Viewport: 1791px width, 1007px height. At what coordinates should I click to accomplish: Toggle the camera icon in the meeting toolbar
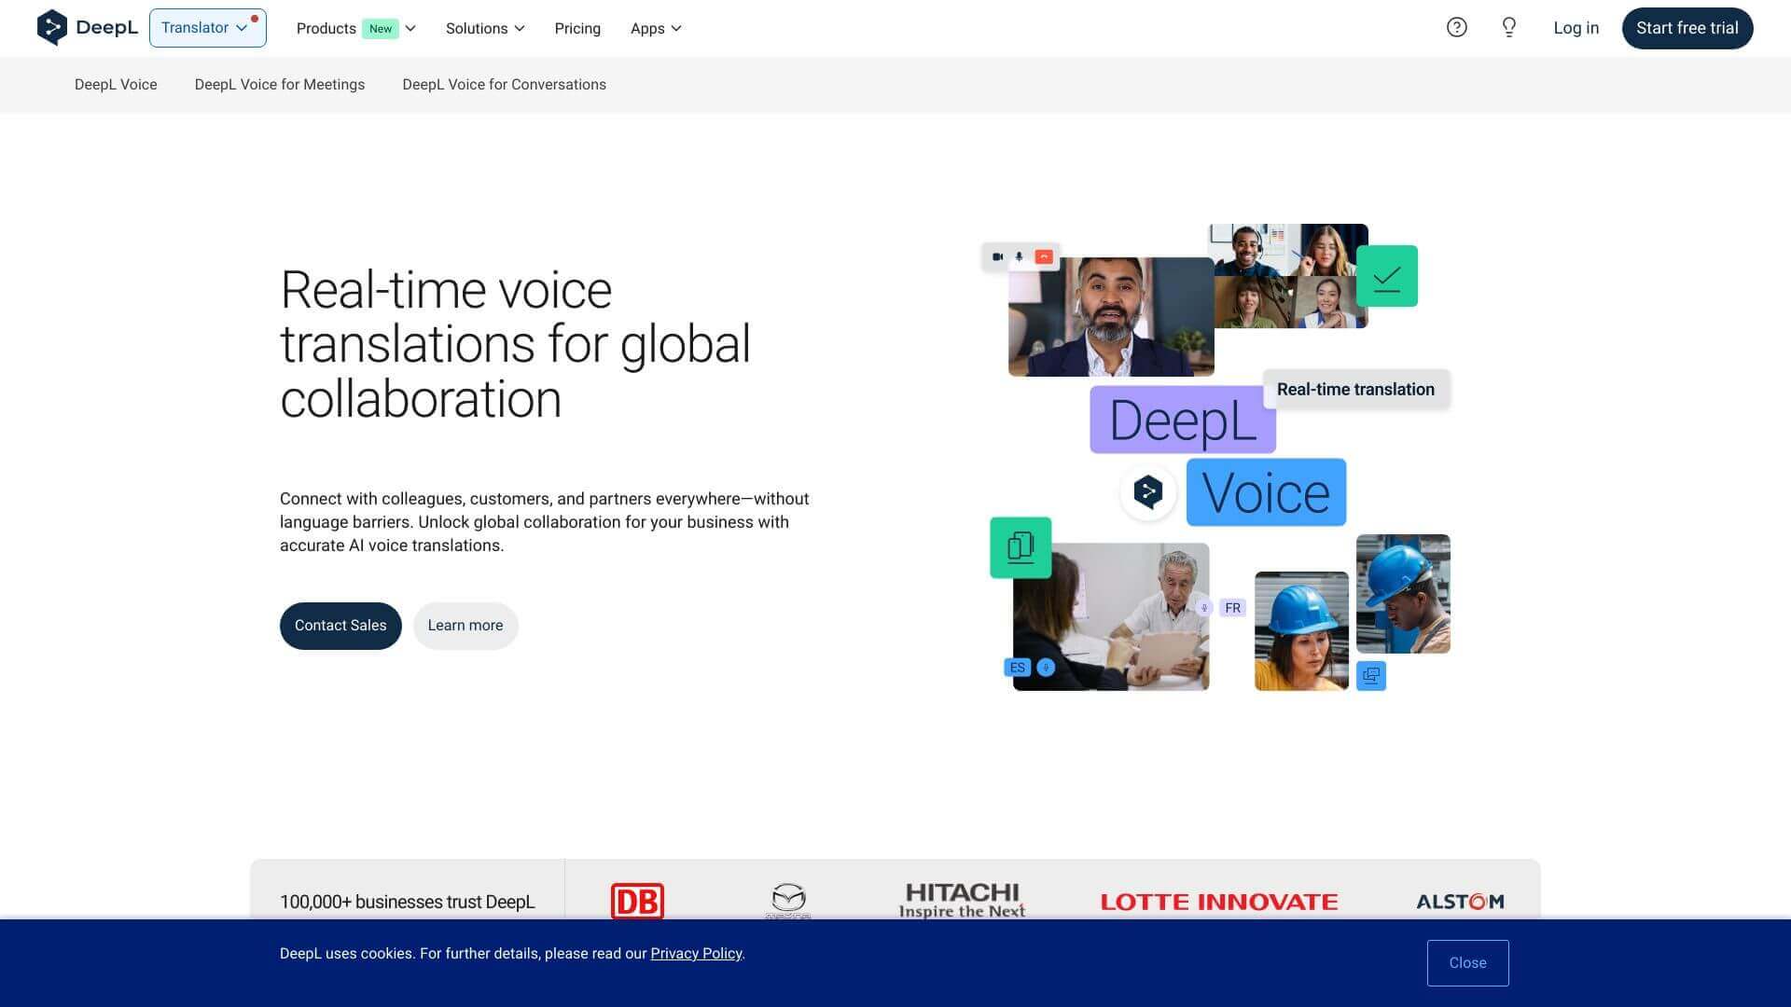point(997,255)
